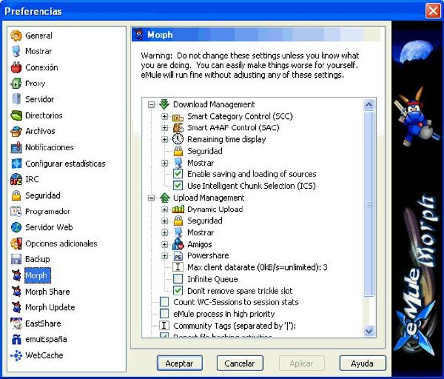Screen dimensions: 444x379
Task: Expand the Amigos tree node
Action: click(x=165, y=244)
